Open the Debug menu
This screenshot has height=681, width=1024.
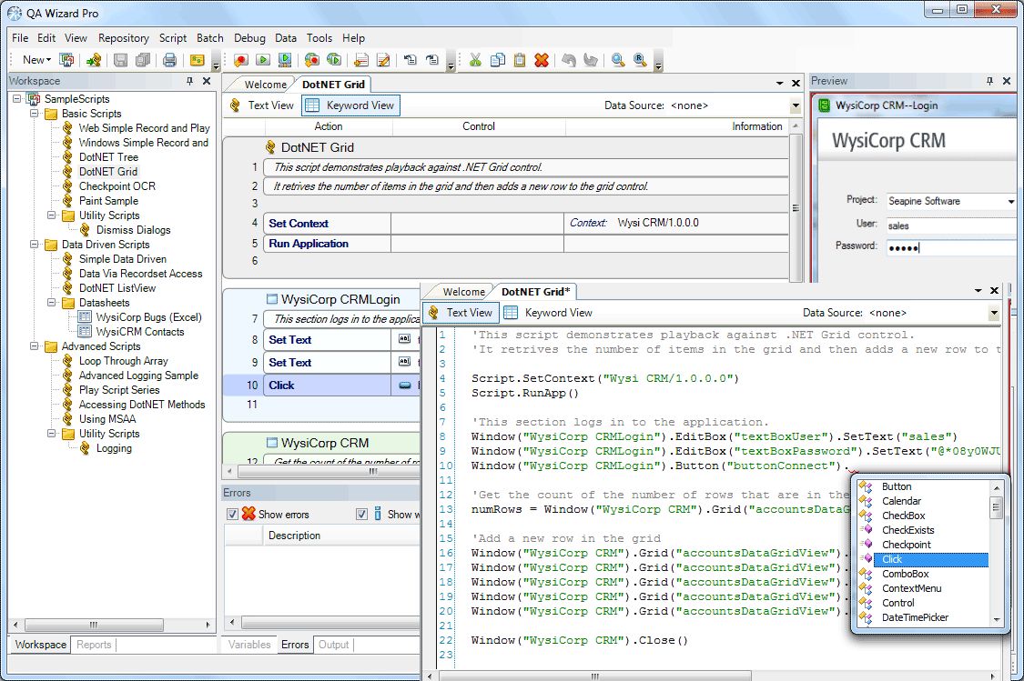[249, 38]
